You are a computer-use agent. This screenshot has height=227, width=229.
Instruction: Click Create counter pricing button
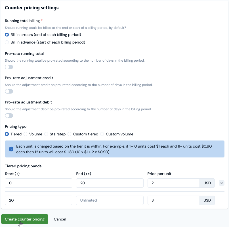[25, 219]
